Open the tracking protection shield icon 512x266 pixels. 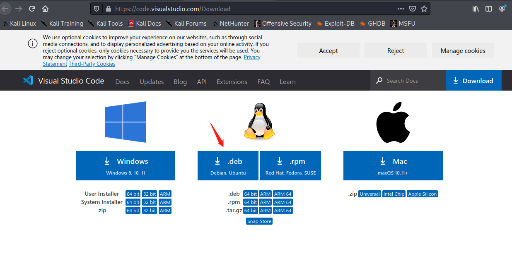pos(97,9)
